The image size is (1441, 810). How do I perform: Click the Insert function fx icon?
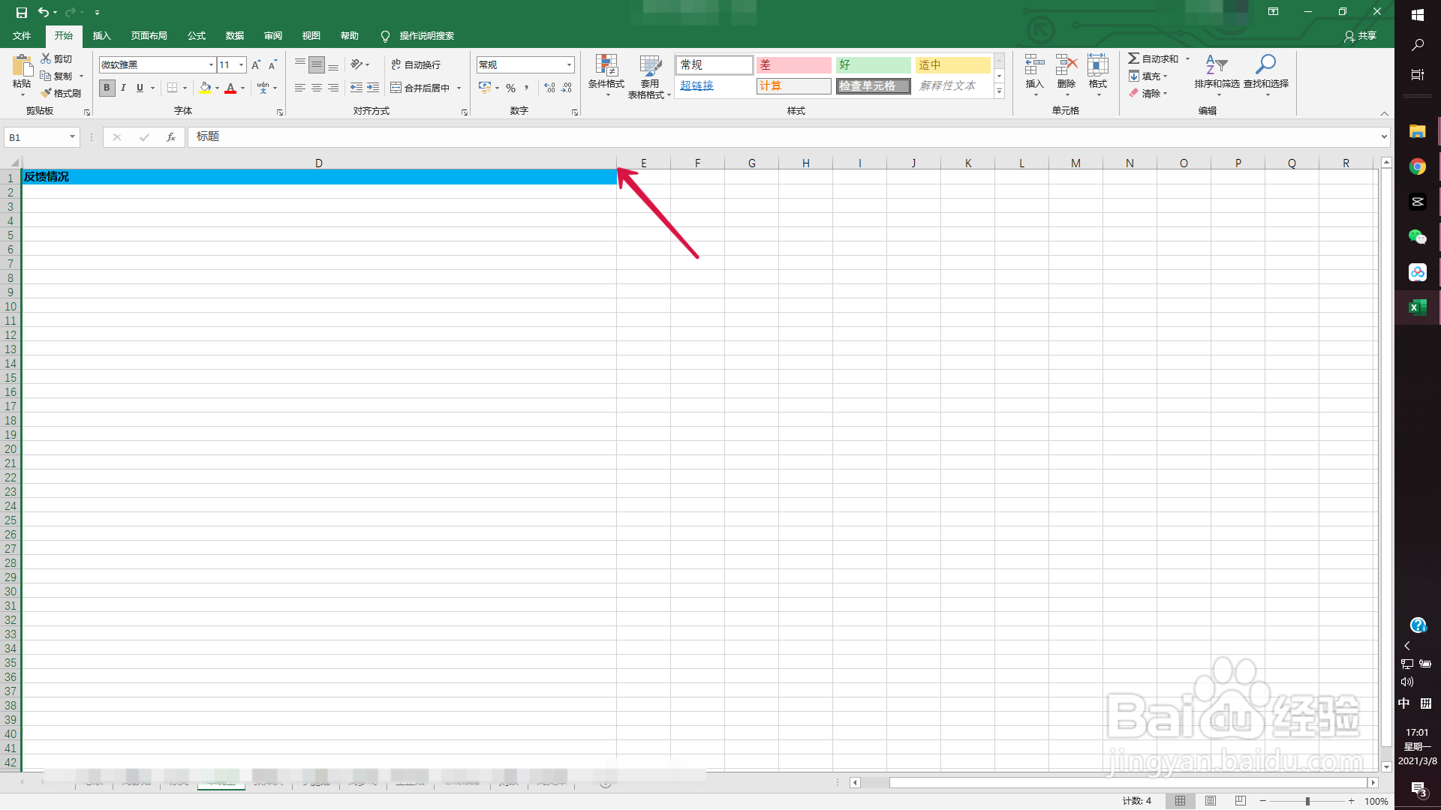click(x=171, y=137)
